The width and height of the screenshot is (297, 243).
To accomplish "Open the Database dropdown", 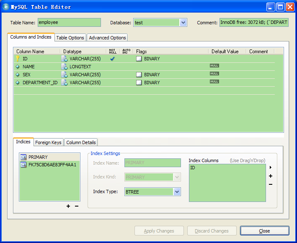I will coord(183,23).
